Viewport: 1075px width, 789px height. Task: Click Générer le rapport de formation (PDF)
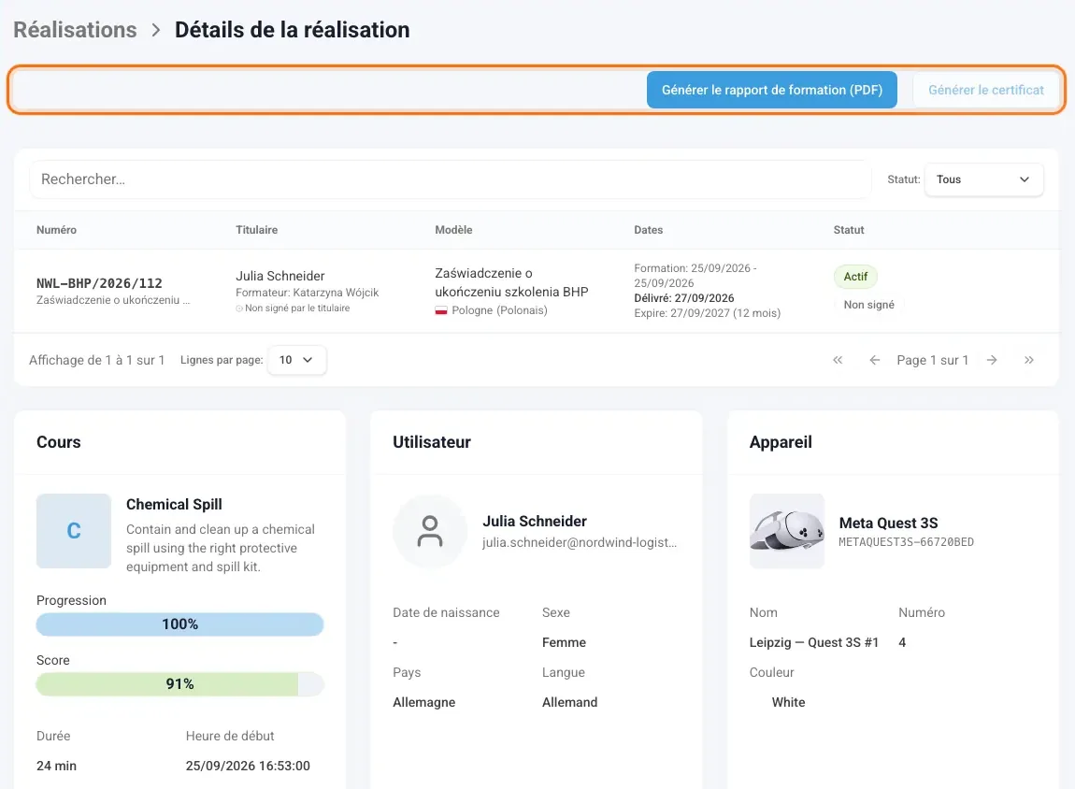(x=771, y=90)
